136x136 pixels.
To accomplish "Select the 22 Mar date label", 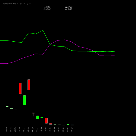I will (x=7, y=129).
